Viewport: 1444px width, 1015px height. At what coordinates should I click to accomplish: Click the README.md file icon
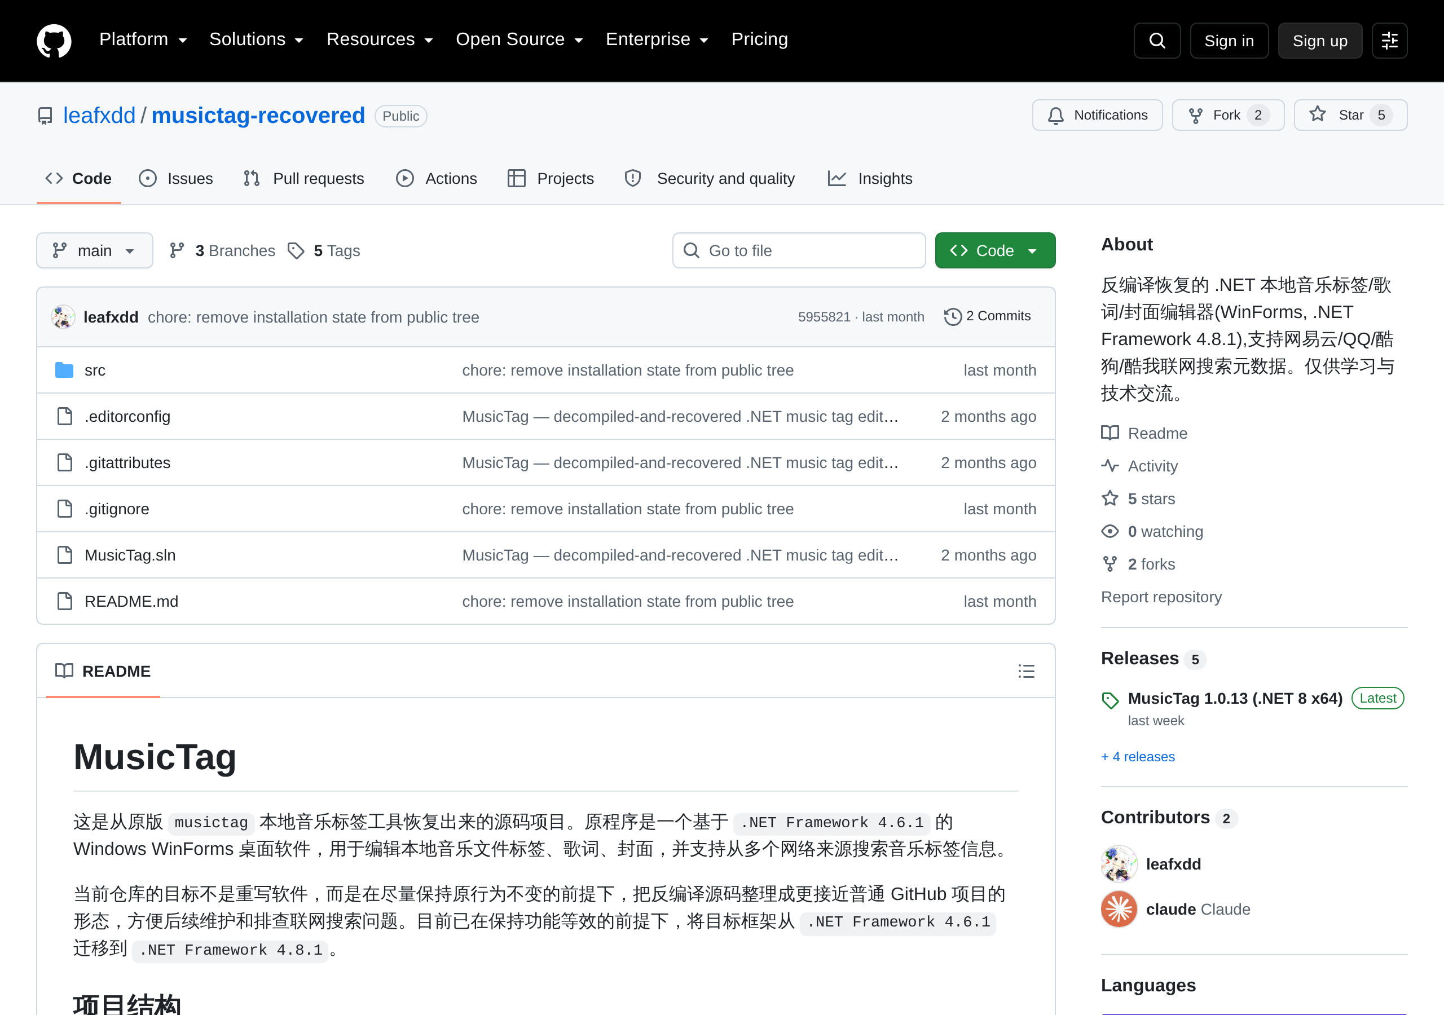[65, 601]
